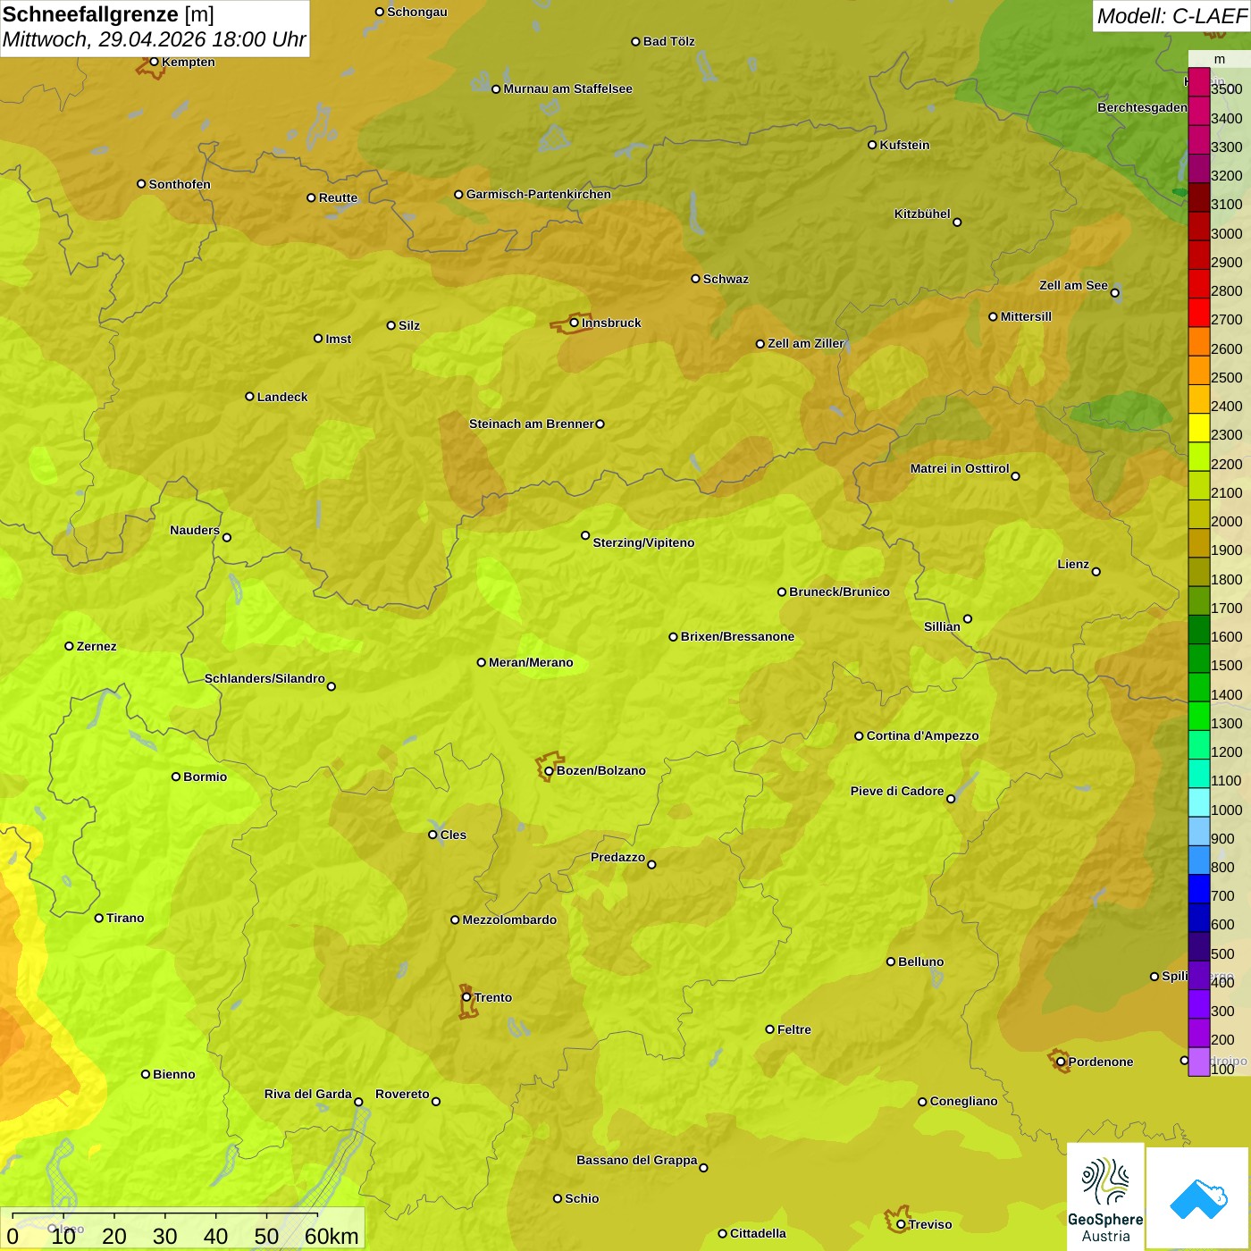
Task: Click the Schwaz location dot
Action: pyautogui.click(x=695, y=279)
